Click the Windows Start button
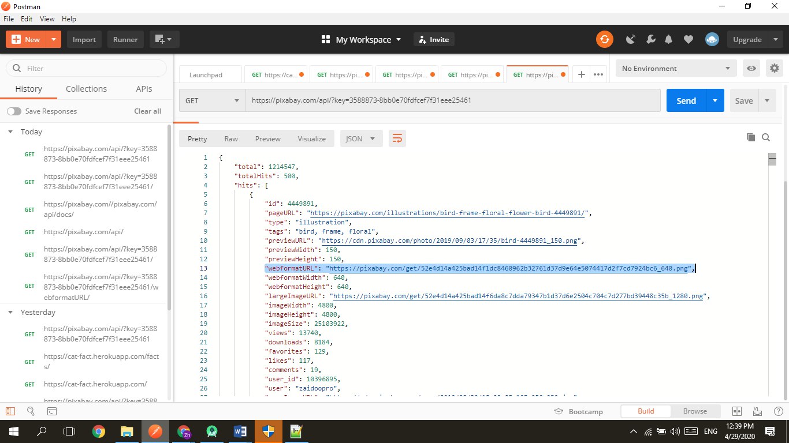 (x=13, y=431)
